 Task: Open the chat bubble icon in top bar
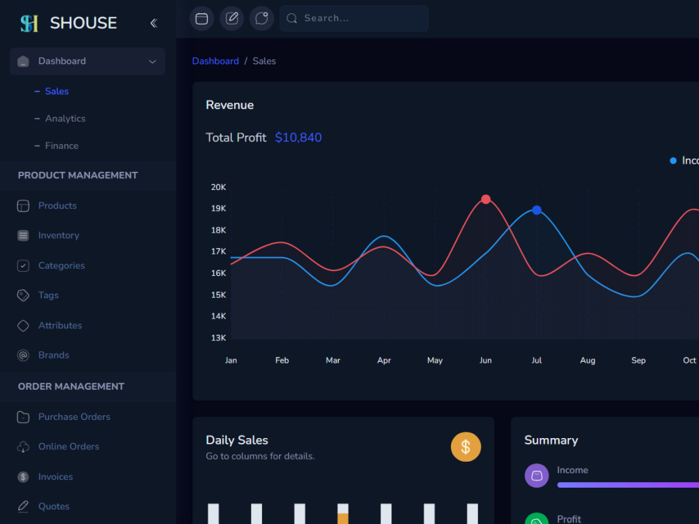(261, 18)
